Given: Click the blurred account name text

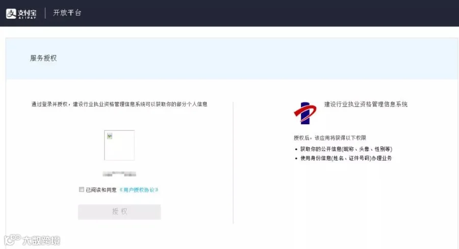Looking at the screenshot, I should click(119, 174).
